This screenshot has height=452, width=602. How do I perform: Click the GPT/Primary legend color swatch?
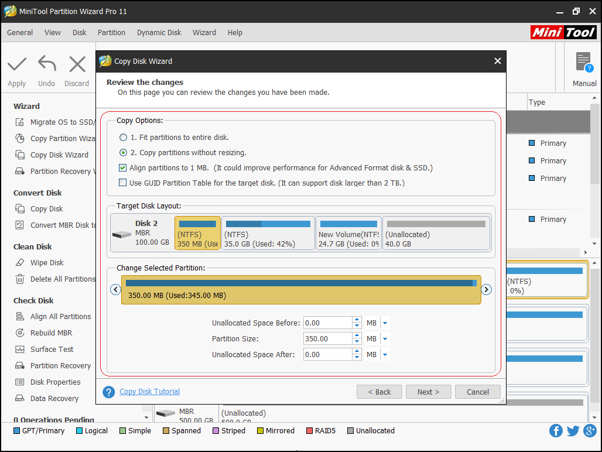[16, 430]
